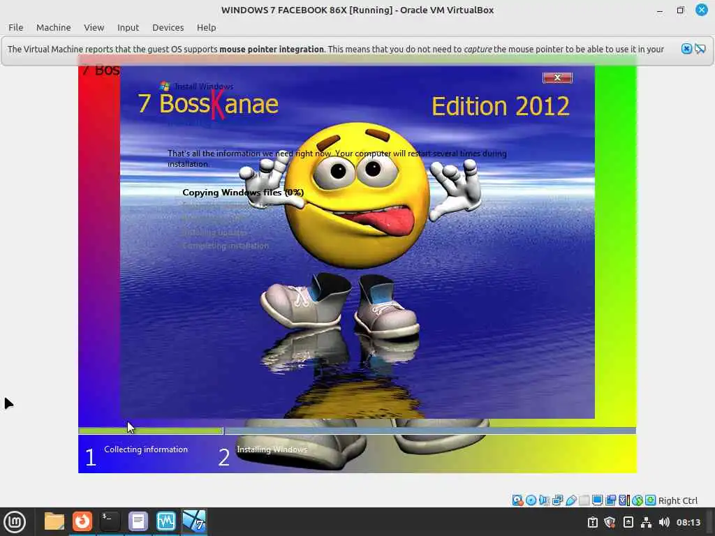Viewport: 715px width, 536px height.
Task: Click the recording status icon
Action: click(610, 500)
